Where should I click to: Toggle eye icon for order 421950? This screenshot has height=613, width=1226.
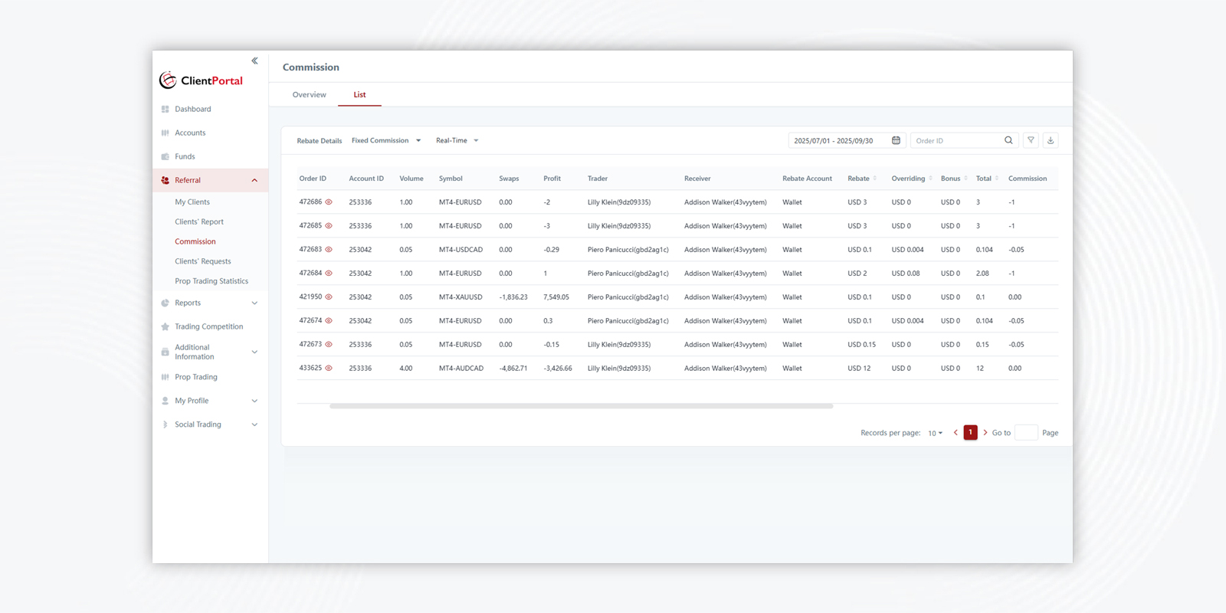tap(329, 297)
